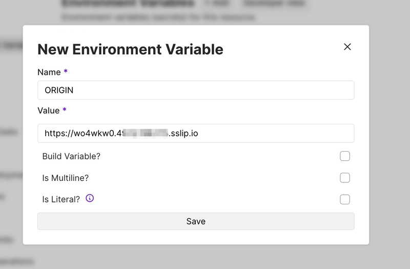Click the "Build Variable?" label text
Viewport: 410px width, 269px height.
tap(71, 156)
